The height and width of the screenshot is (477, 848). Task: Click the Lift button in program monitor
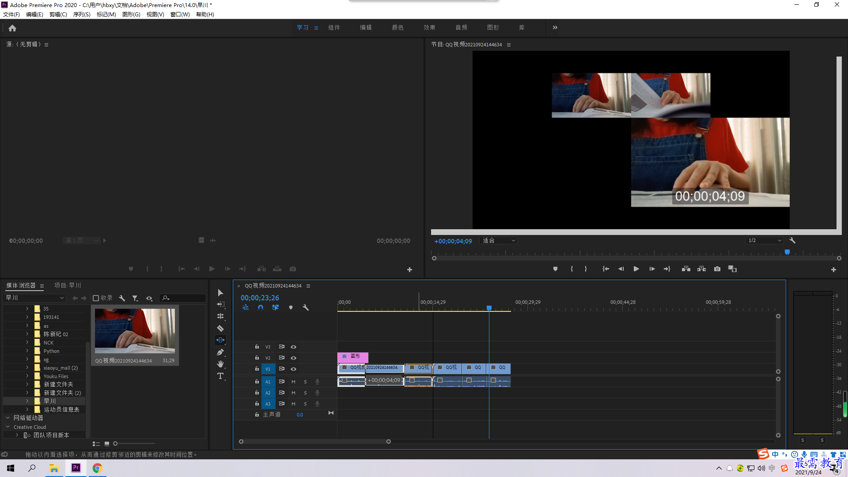tap(686, 269)
